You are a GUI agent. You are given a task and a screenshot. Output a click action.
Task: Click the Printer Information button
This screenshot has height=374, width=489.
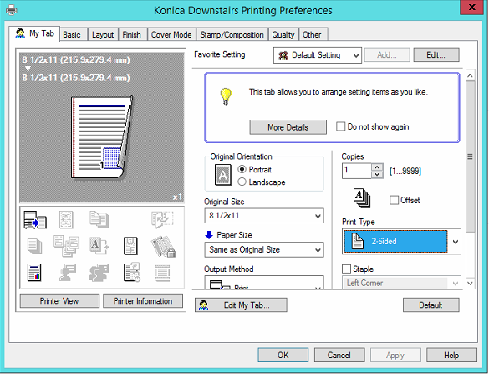(143, 301)
